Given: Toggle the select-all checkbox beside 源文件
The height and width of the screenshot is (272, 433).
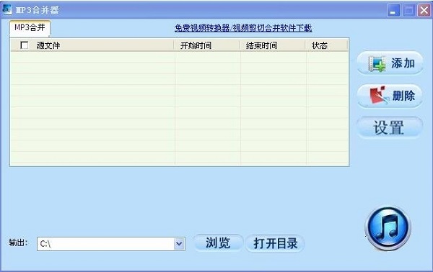Looking at the screenshot, I should point(25,45).
